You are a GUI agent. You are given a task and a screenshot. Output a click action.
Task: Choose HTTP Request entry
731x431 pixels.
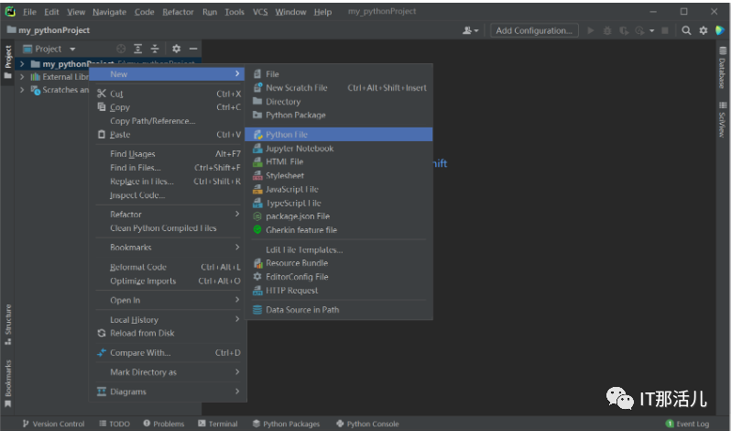pos(339,291)
